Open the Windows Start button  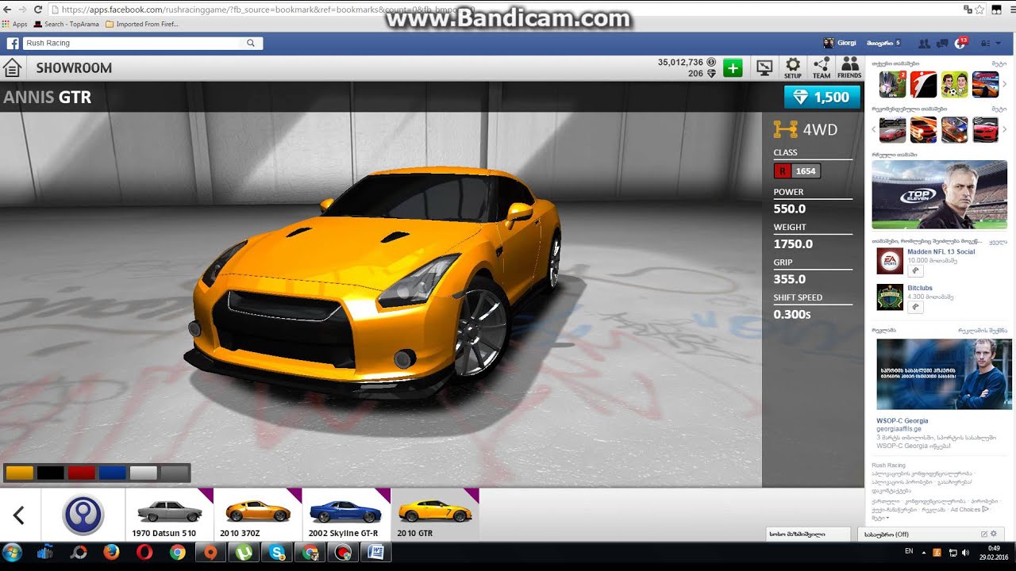[x=13, y=553]
